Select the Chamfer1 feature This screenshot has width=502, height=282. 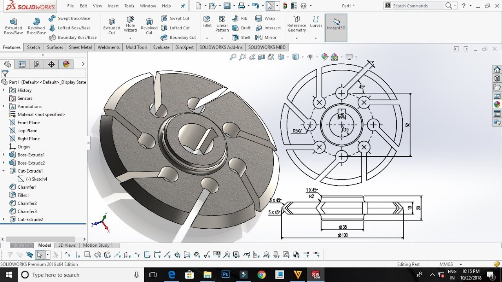(23, 187)
